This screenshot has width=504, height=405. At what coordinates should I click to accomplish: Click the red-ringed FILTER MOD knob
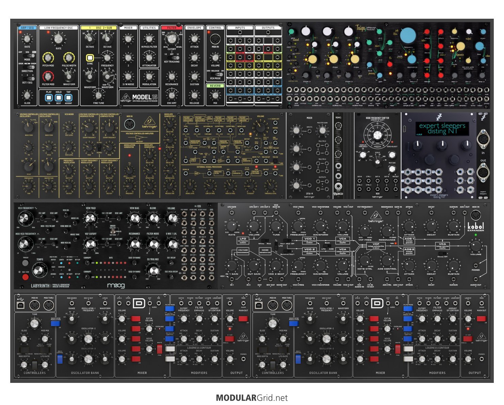(48, 77)
